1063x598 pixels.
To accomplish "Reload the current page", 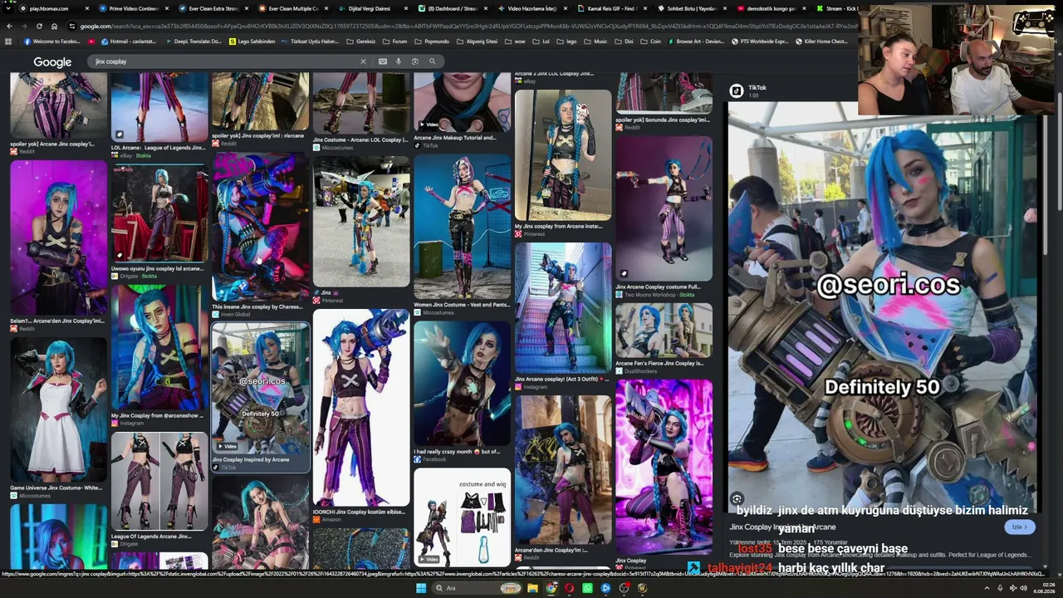I will point(38,26).
